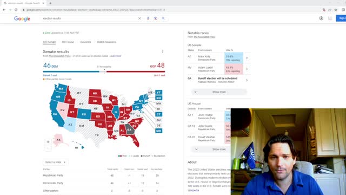Click the Learn more link
This screenshot has height=195, width=346.
(115, 56)
